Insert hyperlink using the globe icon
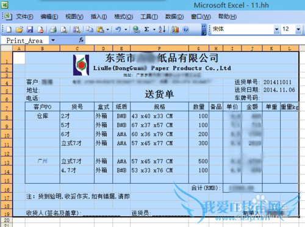Viewport: 305px width, 227px height. point(136,29)
